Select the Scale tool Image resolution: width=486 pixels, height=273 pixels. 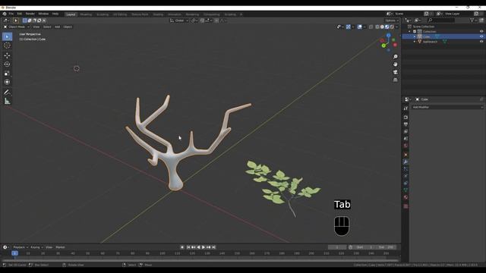click(7, 74)
